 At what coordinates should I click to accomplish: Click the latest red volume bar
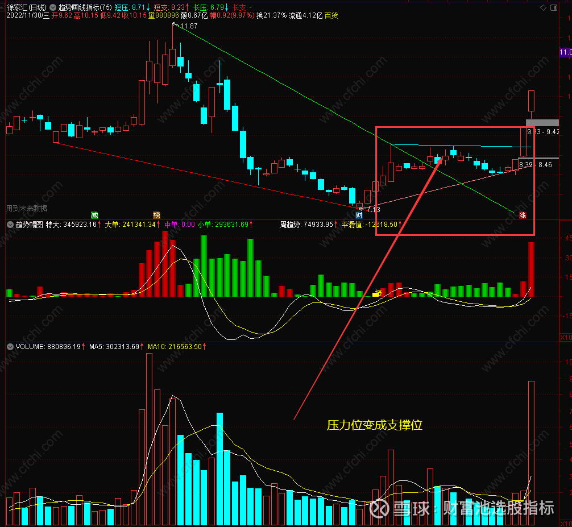pos(531,453)
